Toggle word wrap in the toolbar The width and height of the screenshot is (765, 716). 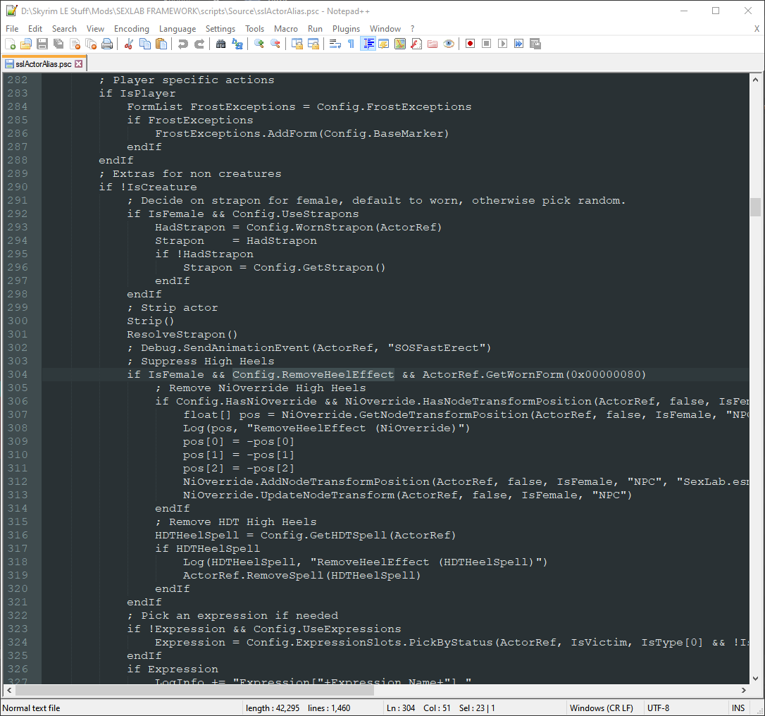click(x=335, y=44)
